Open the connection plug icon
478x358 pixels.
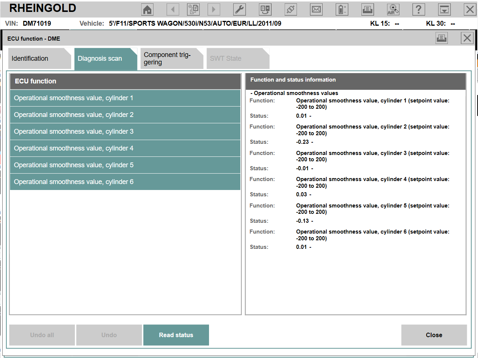(291, 9)
